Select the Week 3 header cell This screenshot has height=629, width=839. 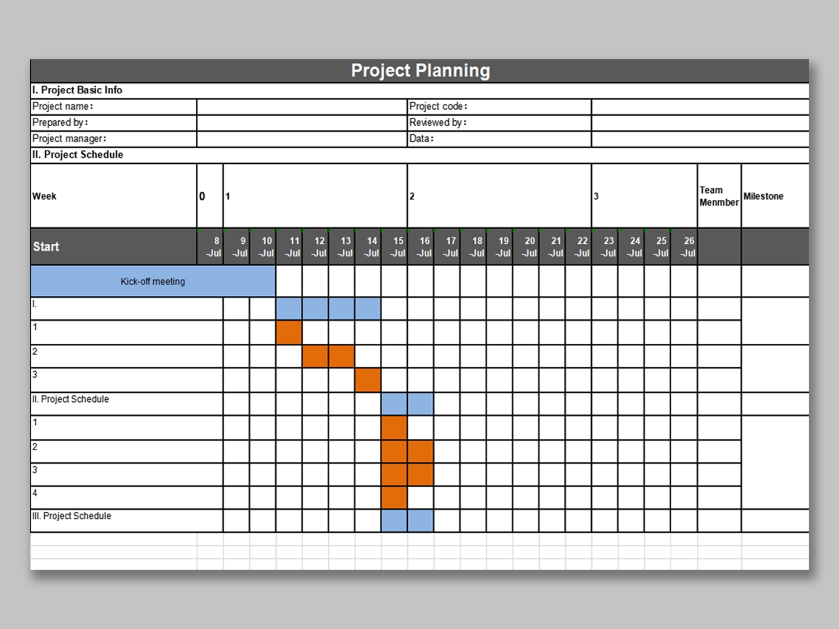coord(644,196)
